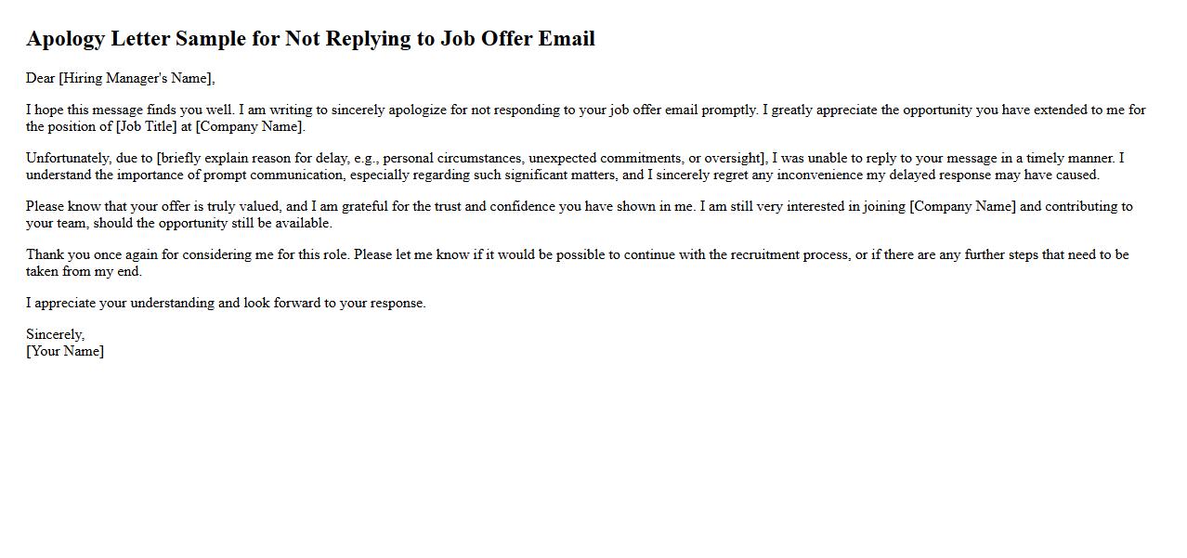Click the phrase "taken from my end."
Image resolution: width=1187 pixels, height=558 pixels.
(x=84, y=271)
